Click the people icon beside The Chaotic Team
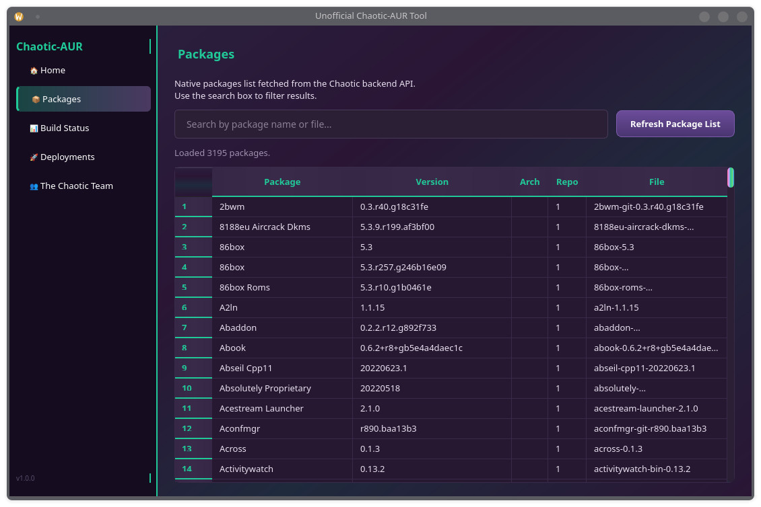This screenshot has width=761, height=507. 34,186
